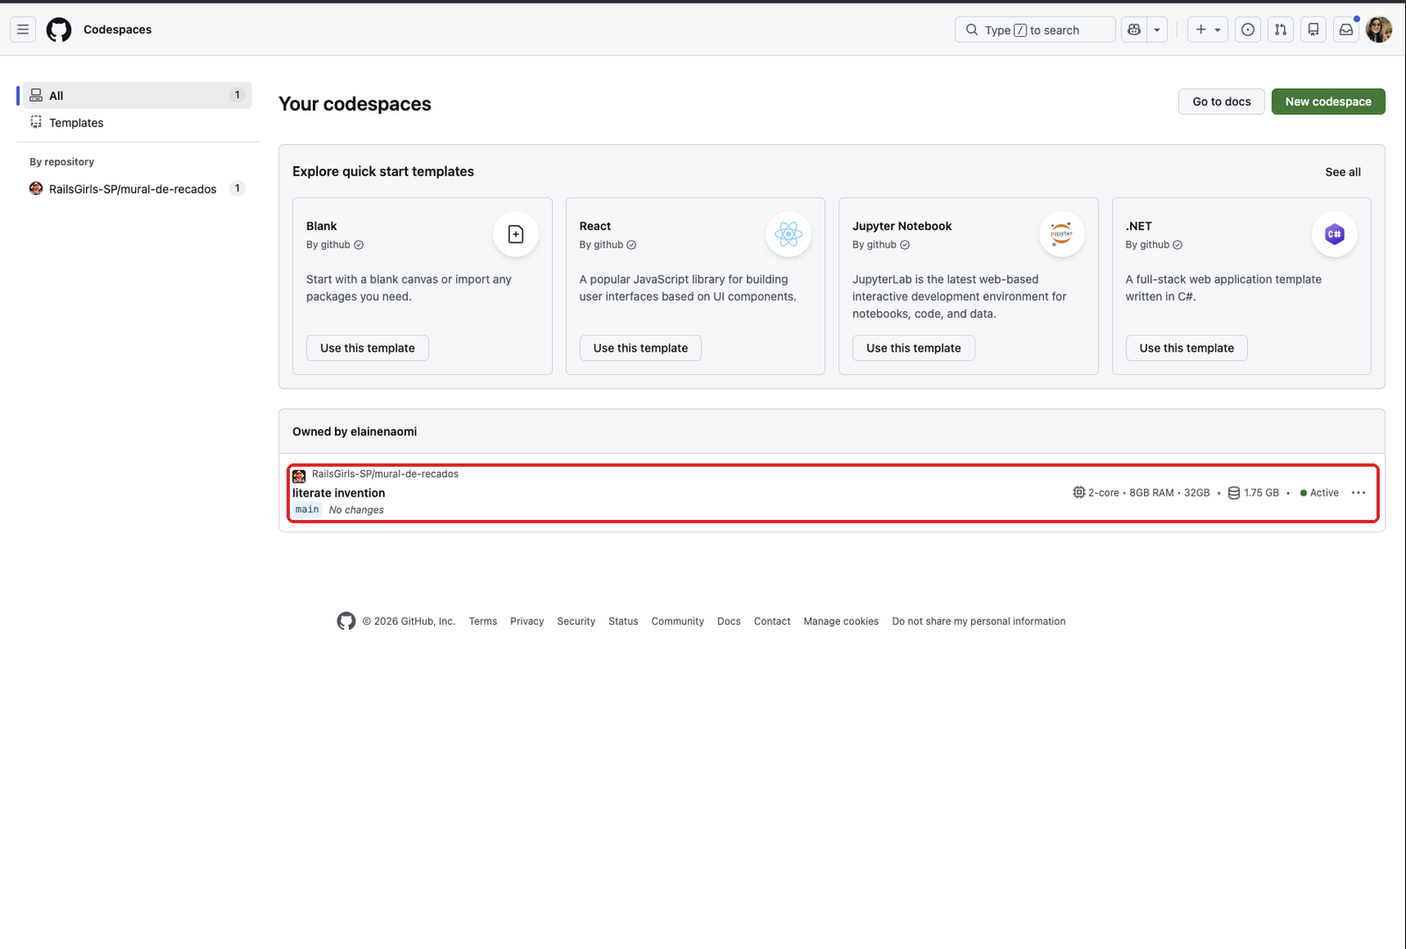Open the Contact footer link
This screenshot has width=1406, height=949.
point(772,622)
